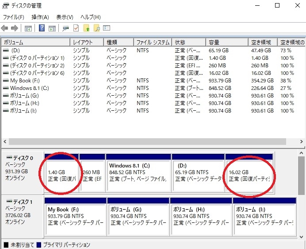Open Help via the question mark icon
Image resolution: width=306 pixels, height=249 pixels.
[x=42, y=28]
